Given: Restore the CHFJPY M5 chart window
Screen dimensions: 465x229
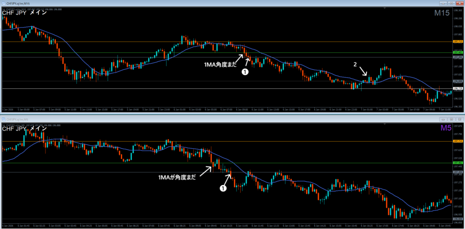Looking at the screenshot, I should [x=451, y=119].
